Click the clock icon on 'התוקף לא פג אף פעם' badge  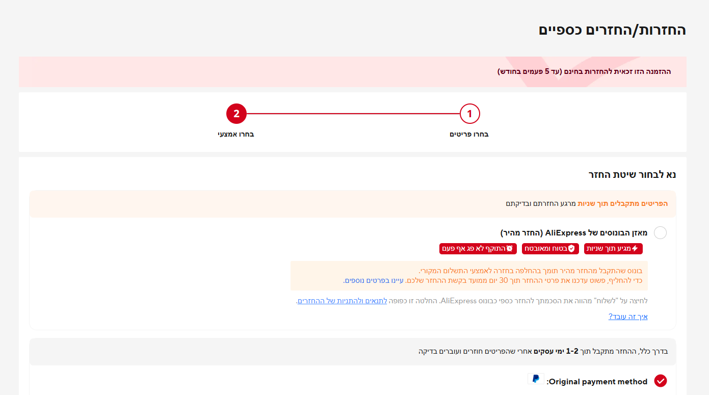(x=509, y=249)
